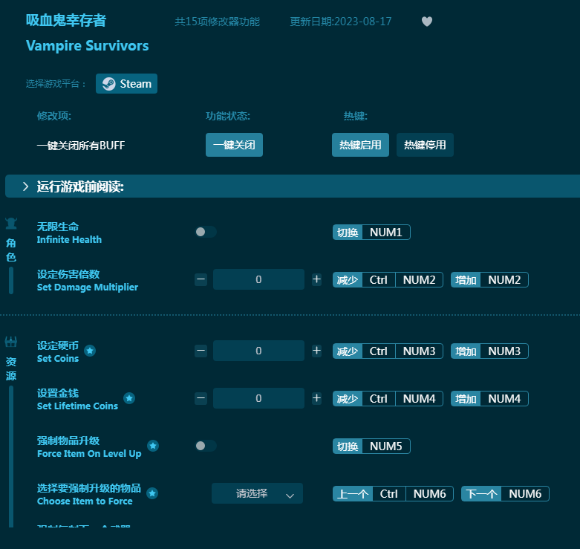Toggle Force Item On Level Up switch

pyautogui.click(x=206, y=446)
